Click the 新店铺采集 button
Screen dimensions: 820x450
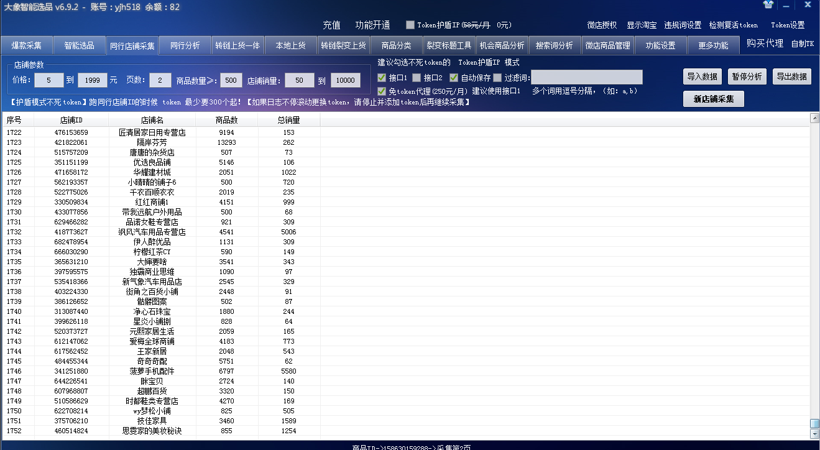point(714,99)
